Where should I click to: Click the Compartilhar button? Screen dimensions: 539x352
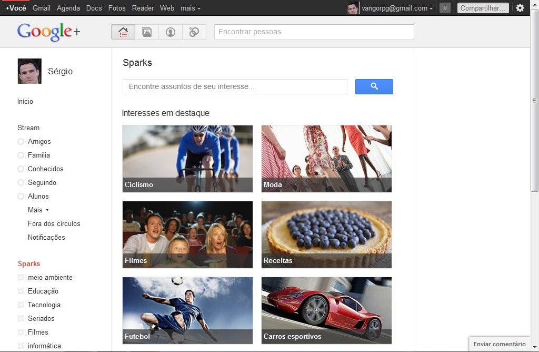pos(483,8)
